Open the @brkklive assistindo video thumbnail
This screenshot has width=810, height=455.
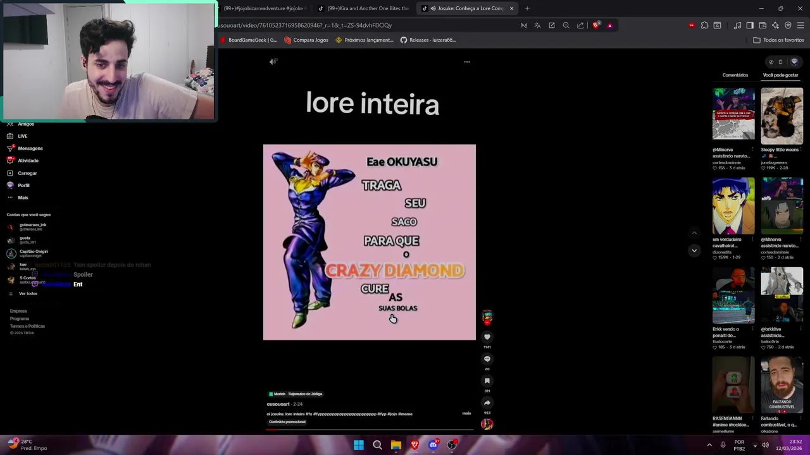[782, 296]
